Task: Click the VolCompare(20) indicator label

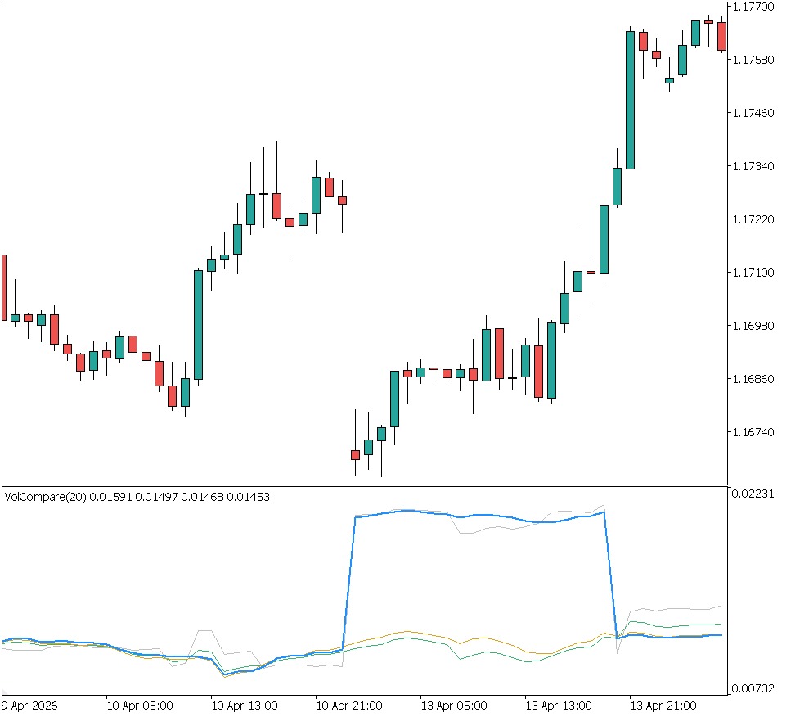Action: (46, 497)
